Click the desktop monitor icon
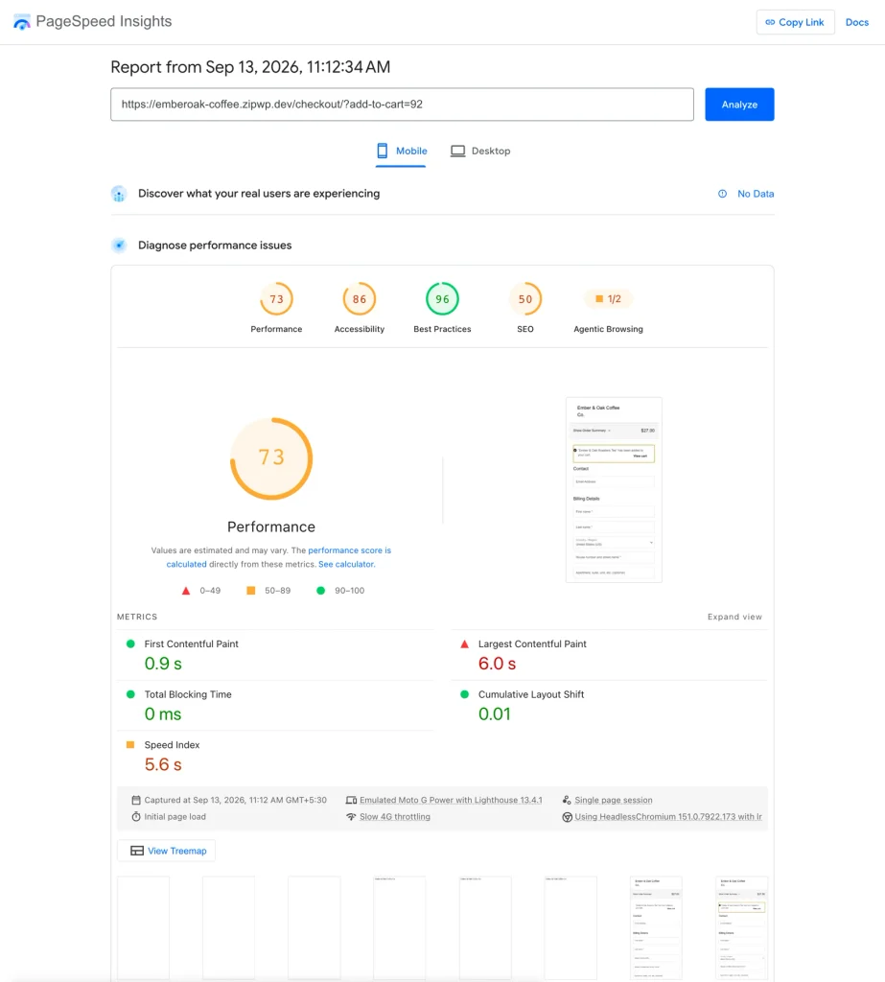The width and height of the screenshot is (885, 982). pyautogui.click(x=458, y=151)
